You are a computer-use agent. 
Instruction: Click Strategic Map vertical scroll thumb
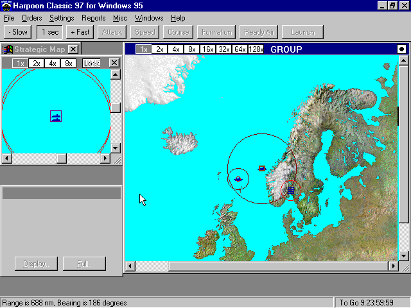coord(116,108)
